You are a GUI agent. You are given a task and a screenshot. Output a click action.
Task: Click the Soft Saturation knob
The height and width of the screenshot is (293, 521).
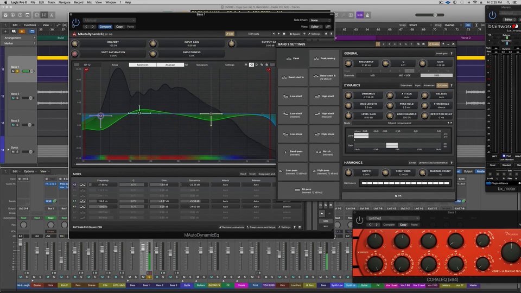tap(75, 54)
